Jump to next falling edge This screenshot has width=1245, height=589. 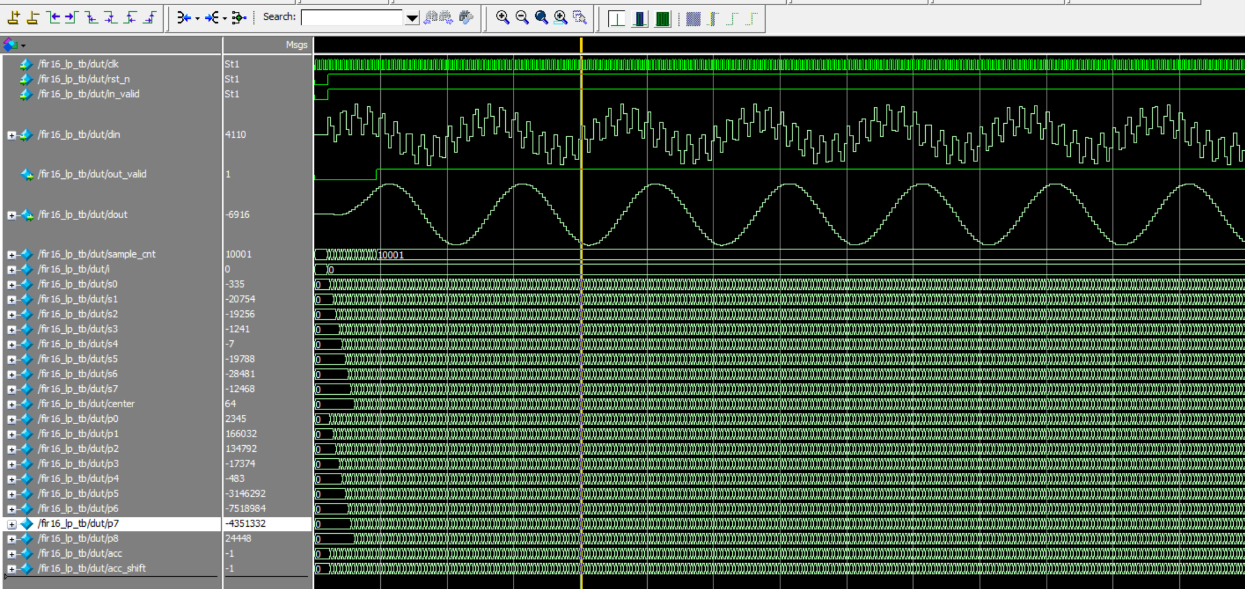coord(110,18)
